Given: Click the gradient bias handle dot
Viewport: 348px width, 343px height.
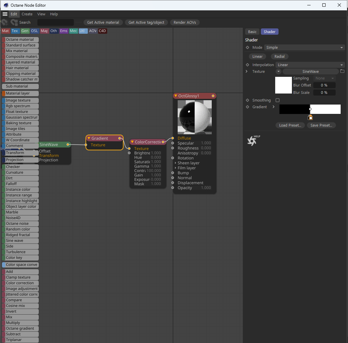Looking at the screenshot, I should pos(310,109).
